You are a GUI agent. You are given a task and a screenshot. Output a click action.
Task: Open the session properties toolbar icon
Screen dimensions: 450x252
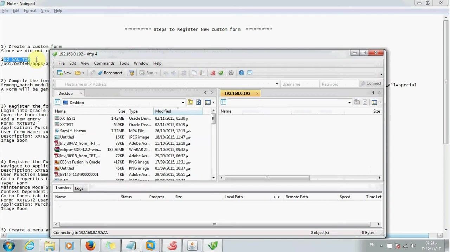coord(131,73)
